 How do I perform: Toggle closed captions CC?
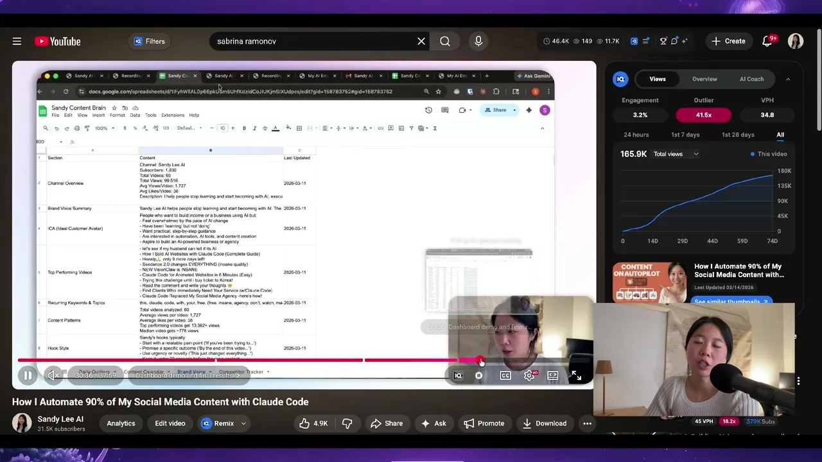505,375
